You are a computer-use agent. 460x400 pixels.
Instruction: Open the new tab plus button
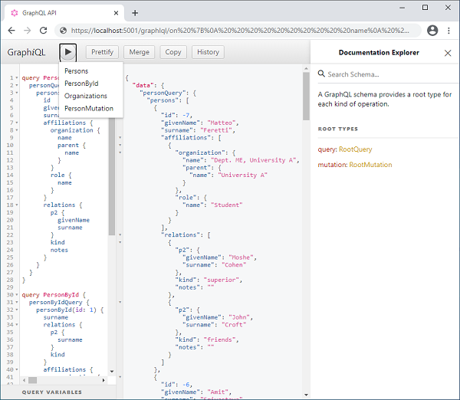tap(135, 13)
